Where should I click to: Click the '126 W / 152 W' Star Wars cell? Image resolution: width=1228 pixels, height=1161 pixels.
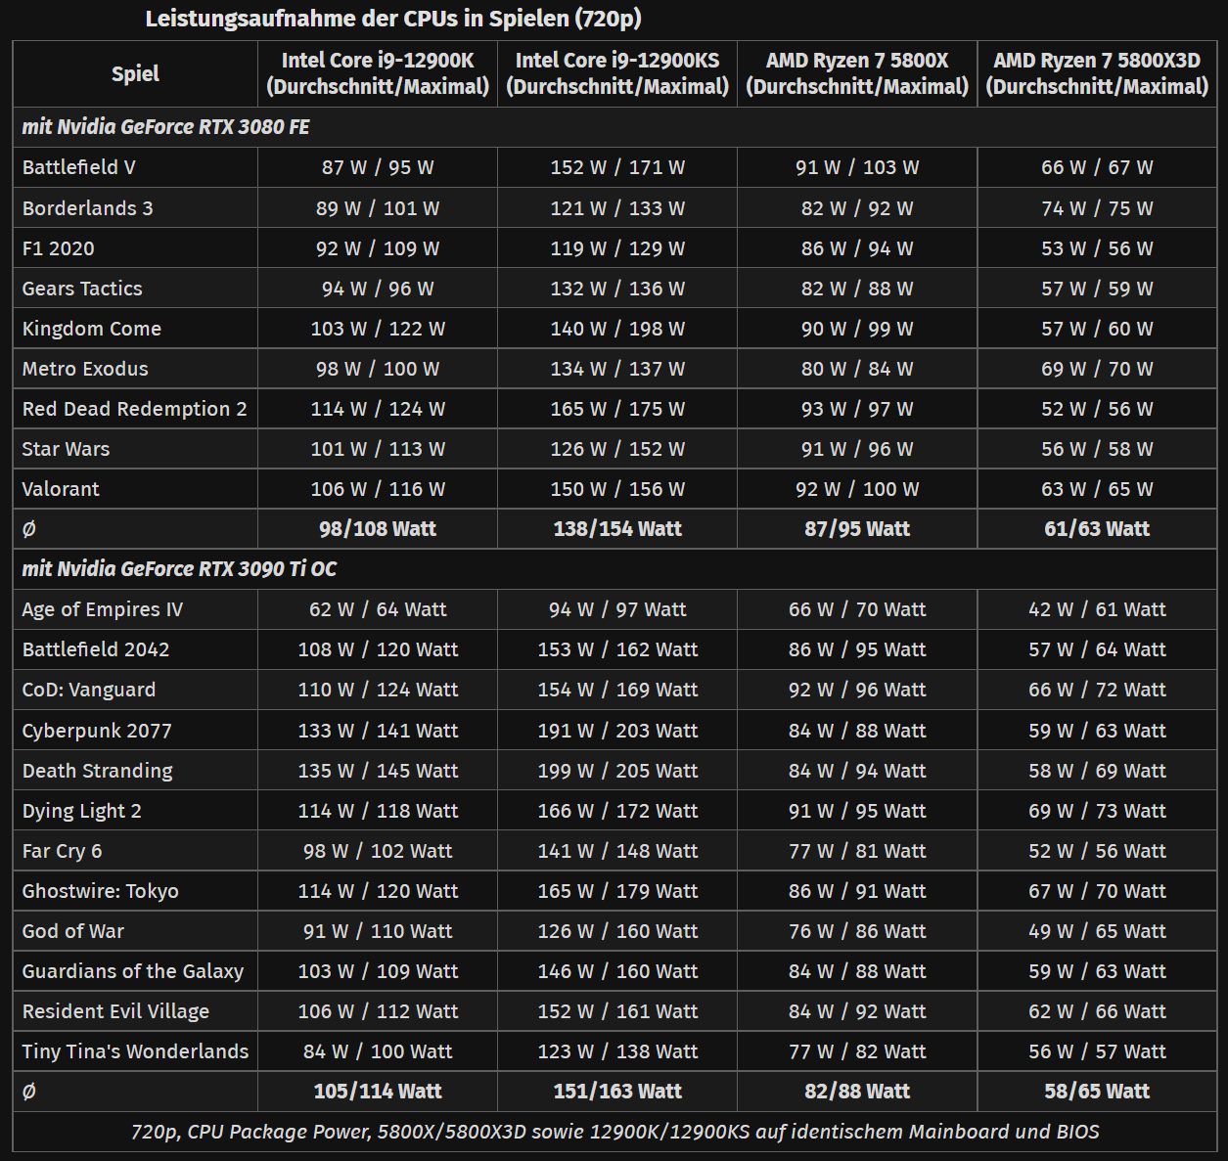[x=617, y=449]
